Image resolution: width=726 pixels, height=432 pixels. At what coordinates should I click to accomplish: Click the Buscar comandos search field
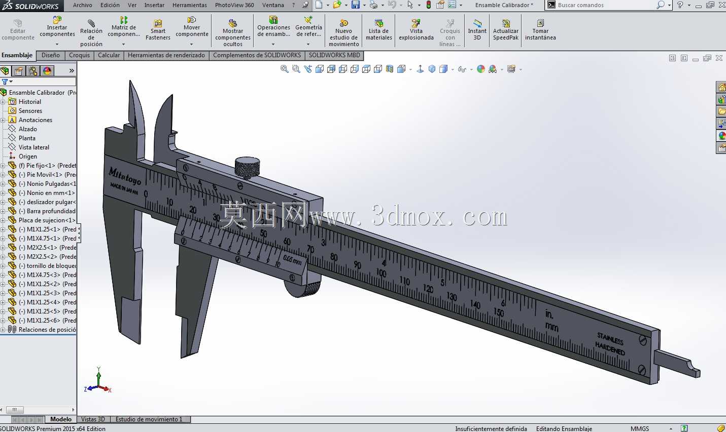(608, 5)
